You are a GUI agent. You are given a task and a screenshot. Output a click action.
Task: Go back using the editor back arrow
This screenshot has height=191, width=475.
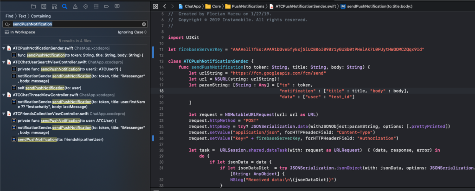(165, 6)
